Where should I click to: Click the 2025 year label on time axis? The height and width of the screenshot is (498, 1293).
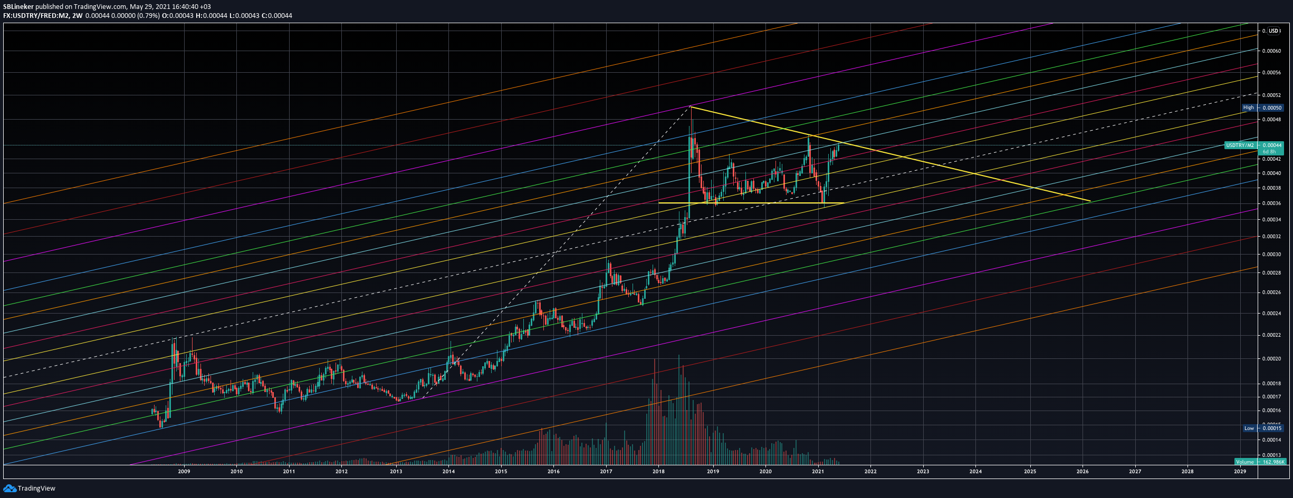click(x=1030, y=472)
